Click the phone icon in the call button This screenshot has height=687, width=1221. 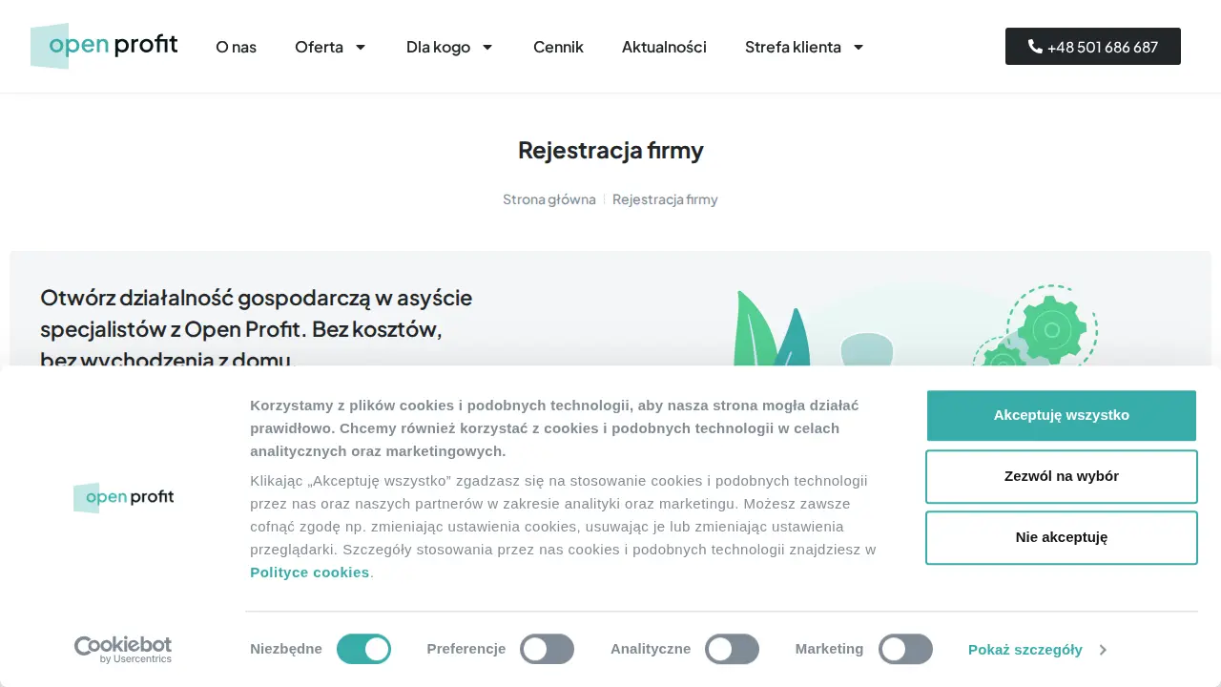(1035, 46)
